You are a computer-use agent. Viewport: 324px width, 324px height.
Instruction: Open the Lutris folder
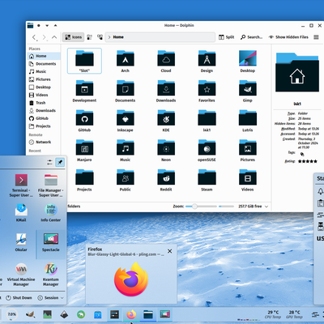pyautogui.click(x=248, y=121)
